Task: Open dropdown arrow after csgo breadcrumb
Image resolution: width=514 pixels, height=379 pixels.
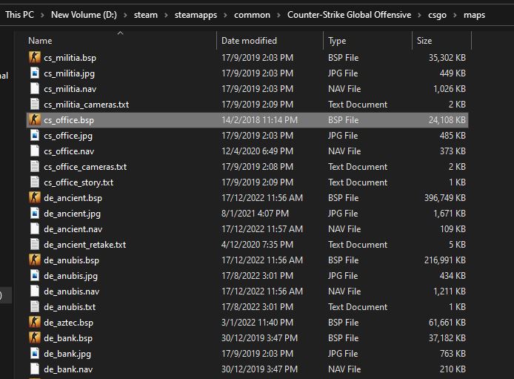Action: (455, 15)
